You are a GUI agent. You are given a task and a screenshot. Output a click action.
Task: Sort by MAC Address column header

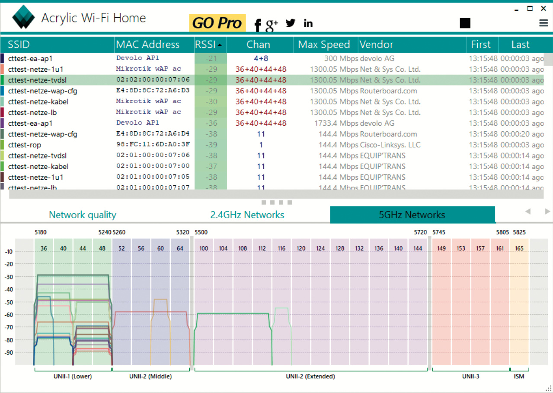coord(154,44)
